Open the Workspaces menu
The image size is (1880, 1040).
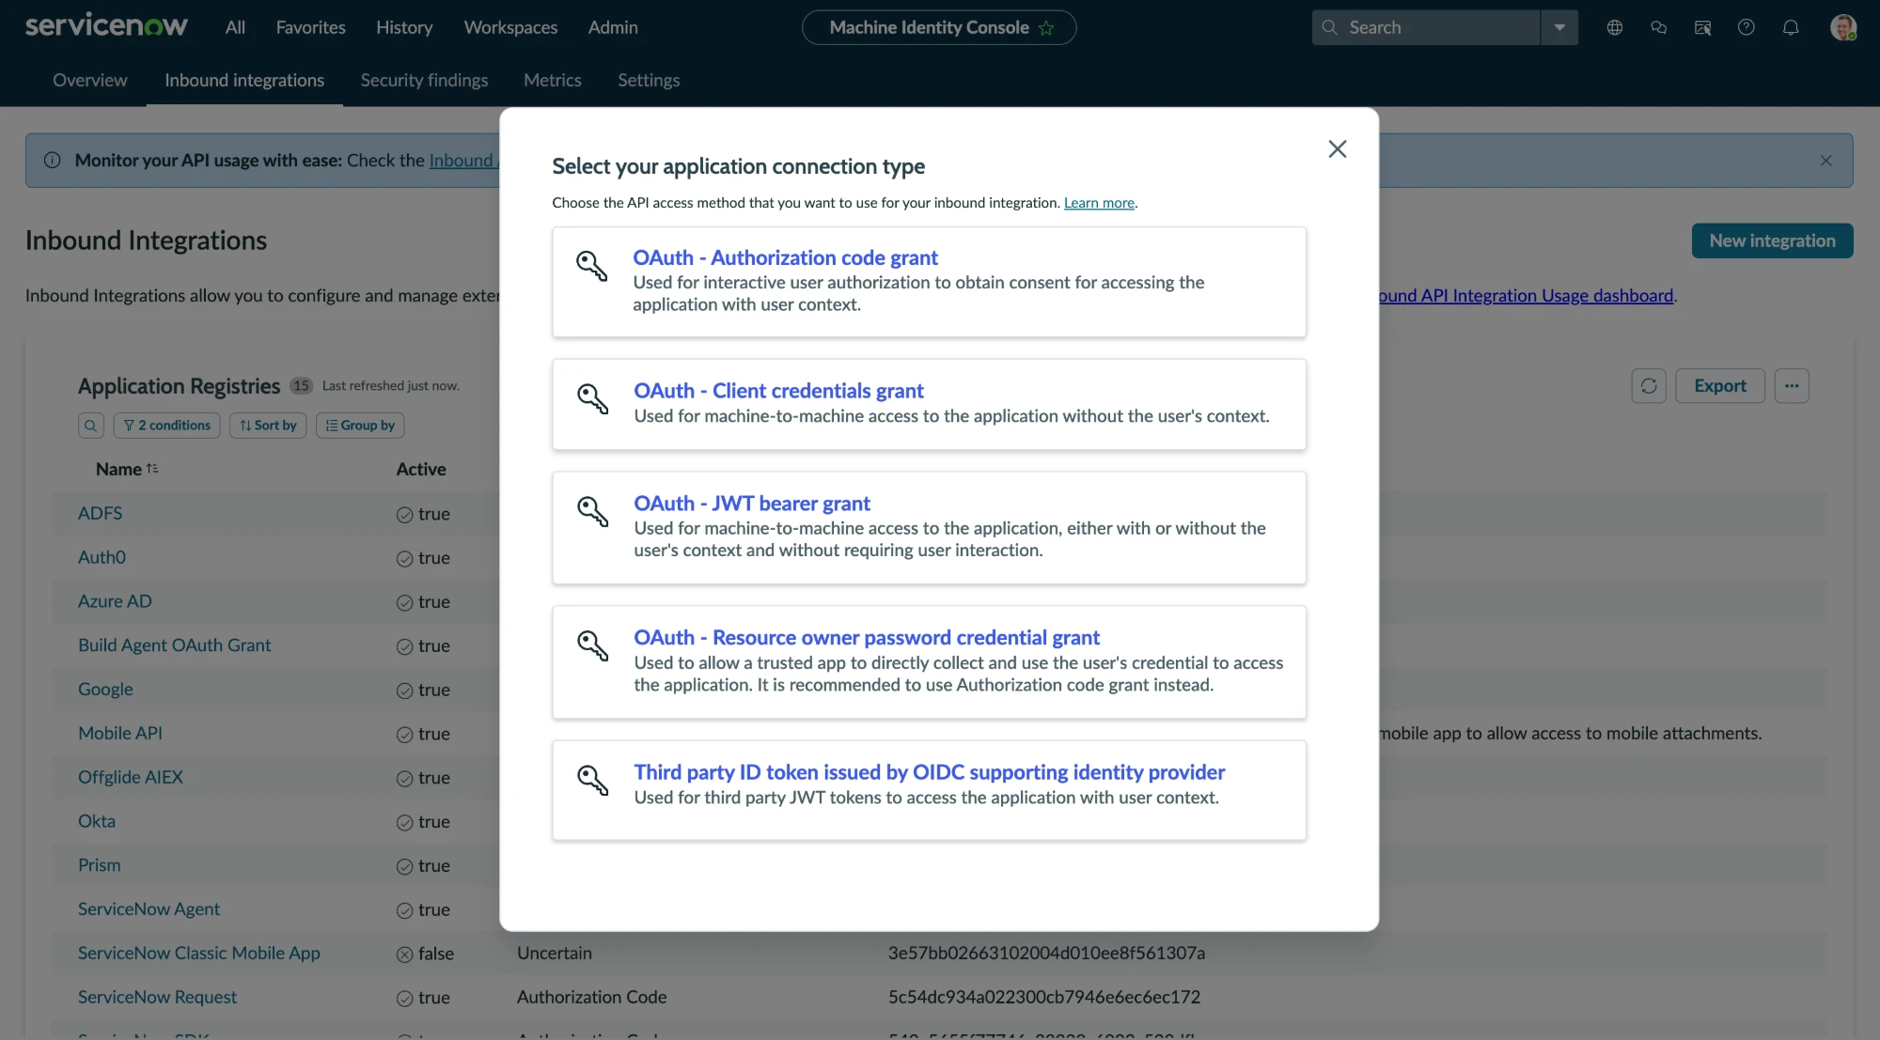click(x=510, y=27)
